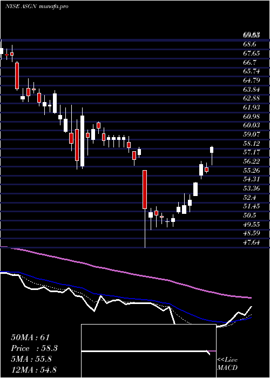Select the 61.93 price axis label

pos(251,107)
